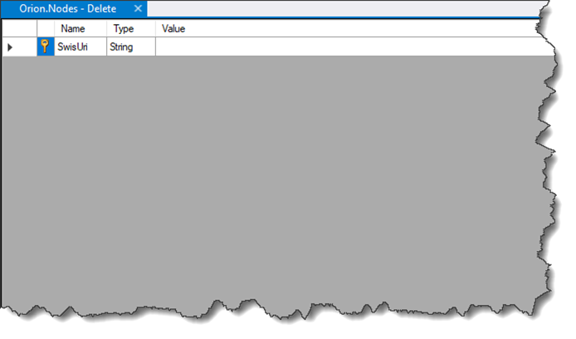Click the Value column header
The height and width of the screenshot is (339, 576).
coord(347,28)
